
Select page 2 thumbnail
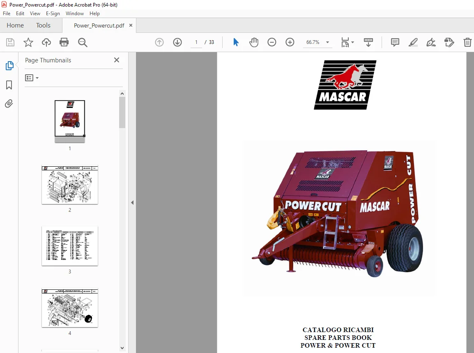[70, 185]
